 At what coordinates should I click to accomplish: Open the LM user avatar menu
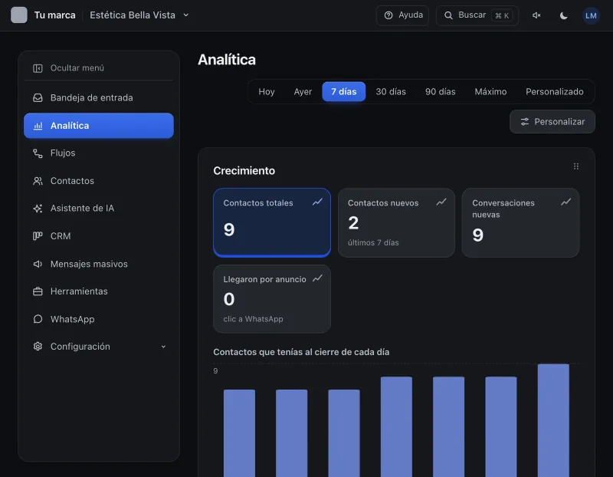[591, 15]
